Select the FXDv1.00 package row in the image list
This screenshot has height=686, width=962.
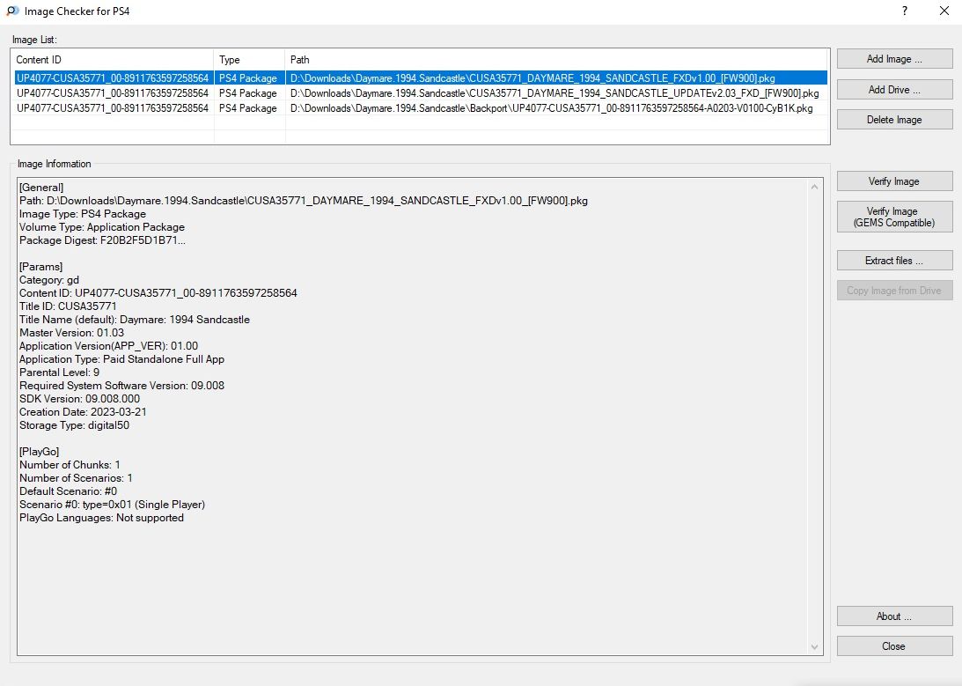(x=420, y=77)
